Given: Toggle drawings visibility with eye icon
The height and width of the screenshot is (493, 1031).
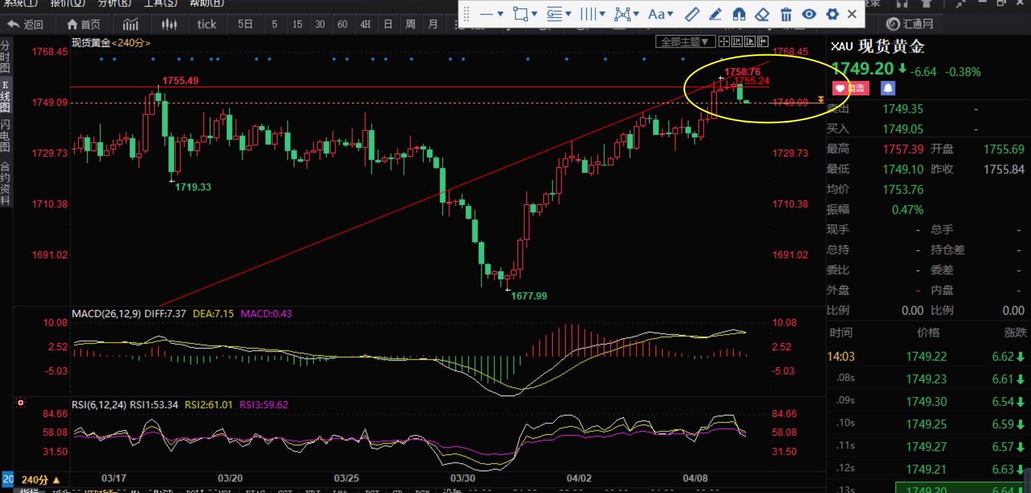Looking at the screenshot, I should click(809, 14).
